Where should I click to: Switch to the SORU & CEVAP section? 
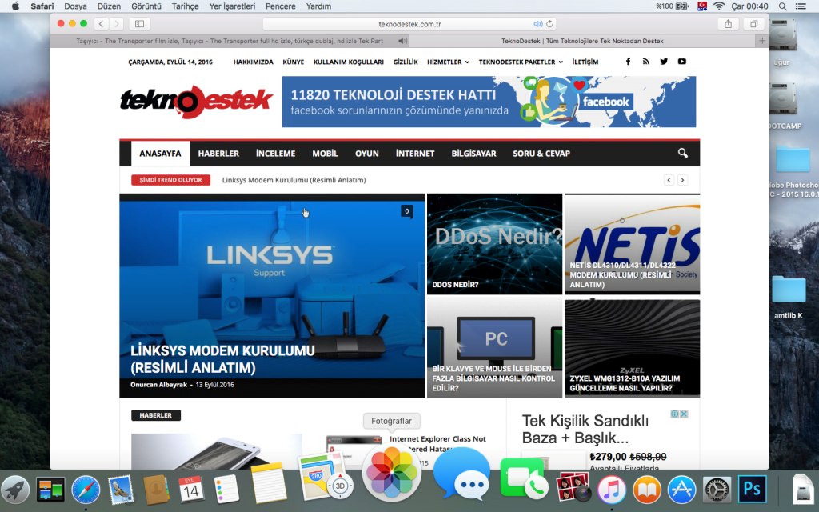pyautogui.click(x=543, y=153)
